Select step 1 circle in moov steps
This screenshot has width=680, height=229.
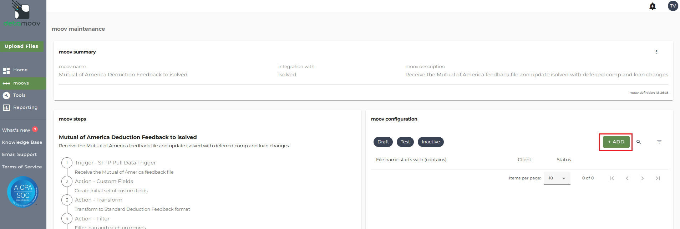click(67, 163)
